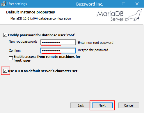Click the MariaDB seal logo
Viewport: 144px width, 113px height.
(x=134, y=15)
